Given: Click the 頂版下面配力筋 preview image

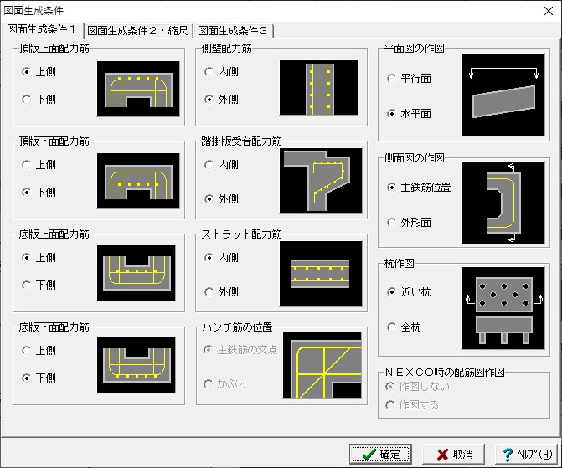Looking at the screenshot, I should (138, 181).
